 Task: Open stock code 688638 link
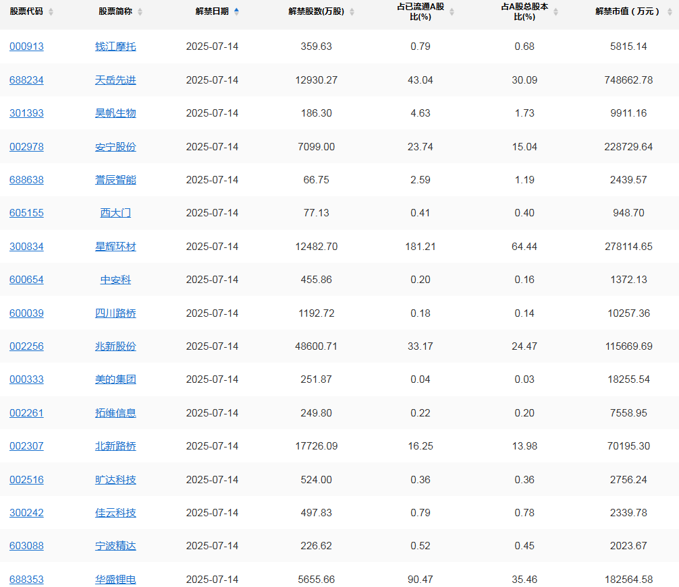click(26, 180)
